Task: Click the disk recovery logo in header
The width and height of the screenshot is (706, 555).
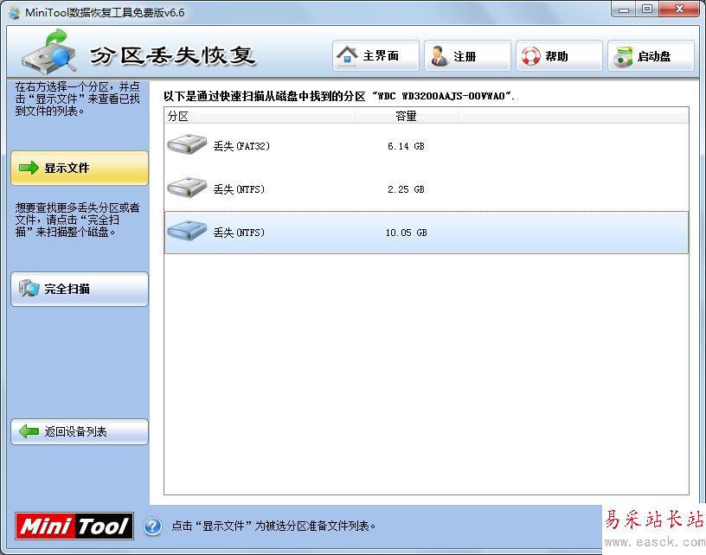Action: [49, 51]
